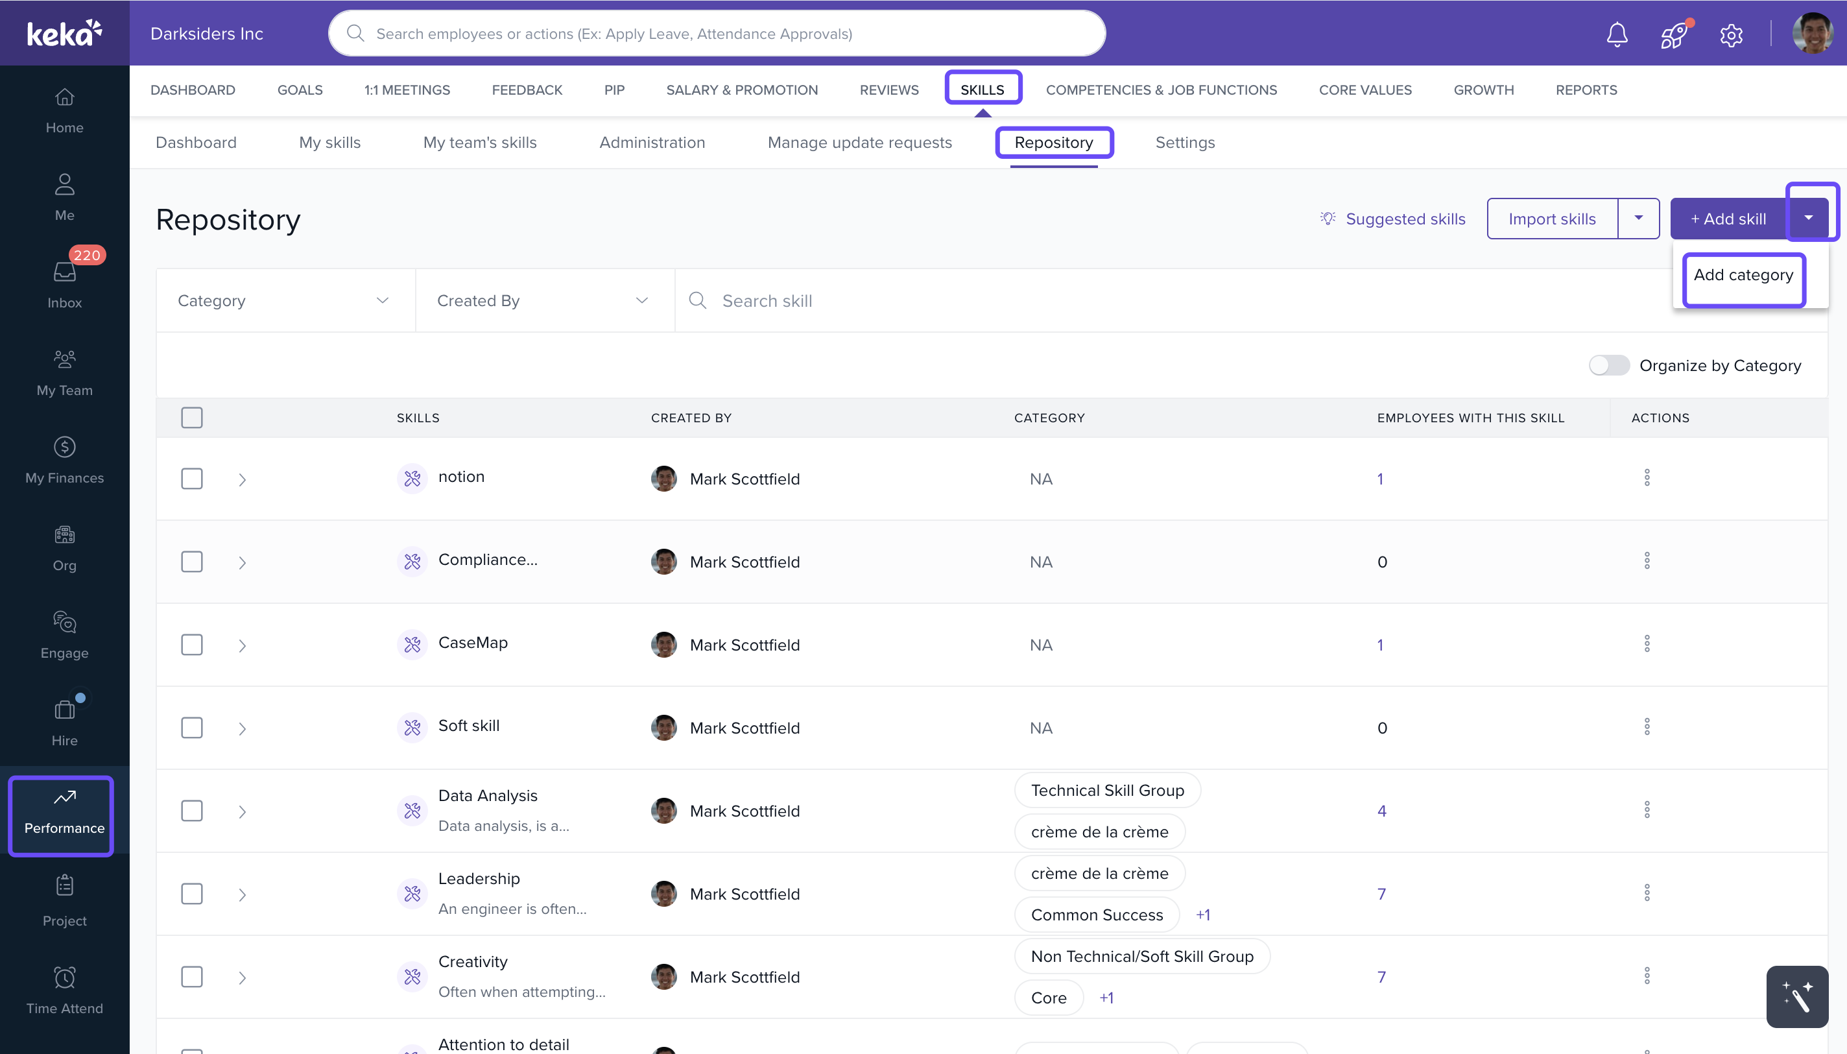This screenshot has height=1054, width=1847.
Task: Click the Suggested skills link
Action: (1404, 219)
